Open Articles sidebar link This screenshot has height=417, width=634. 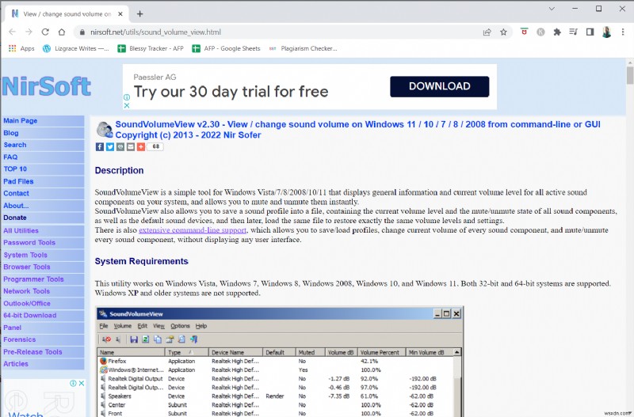(x=16, y=364)
